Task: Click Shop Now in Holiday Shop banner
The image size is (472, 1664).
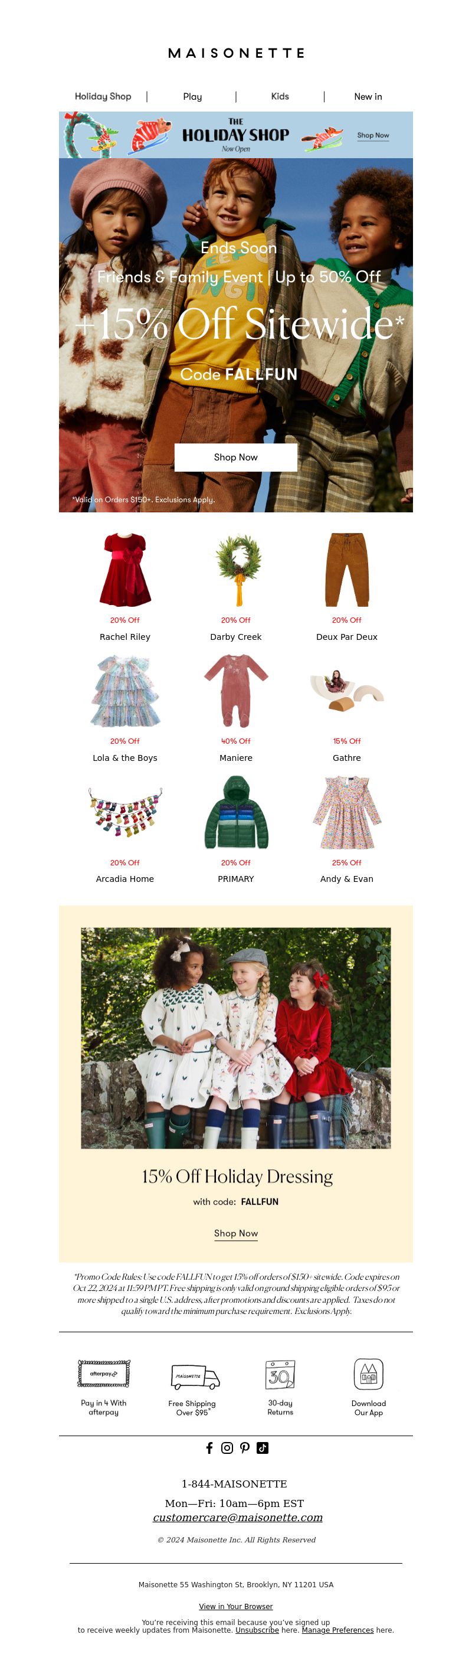Action: click(373, 136)
